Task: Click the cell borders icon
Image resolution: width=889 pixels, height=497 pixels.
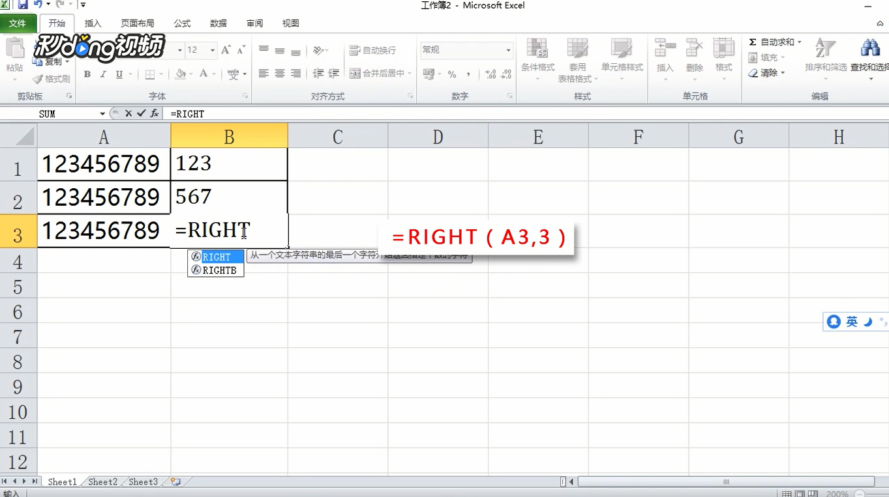Action: [x=150, y=74]
